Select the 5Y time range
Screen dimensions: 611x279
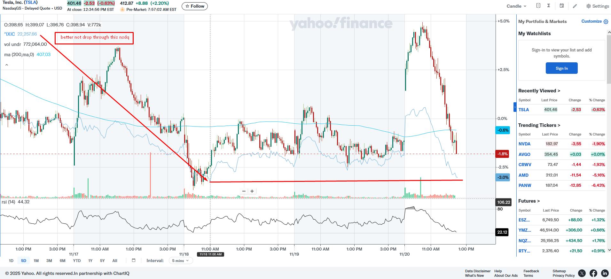(x=102, y=261)
